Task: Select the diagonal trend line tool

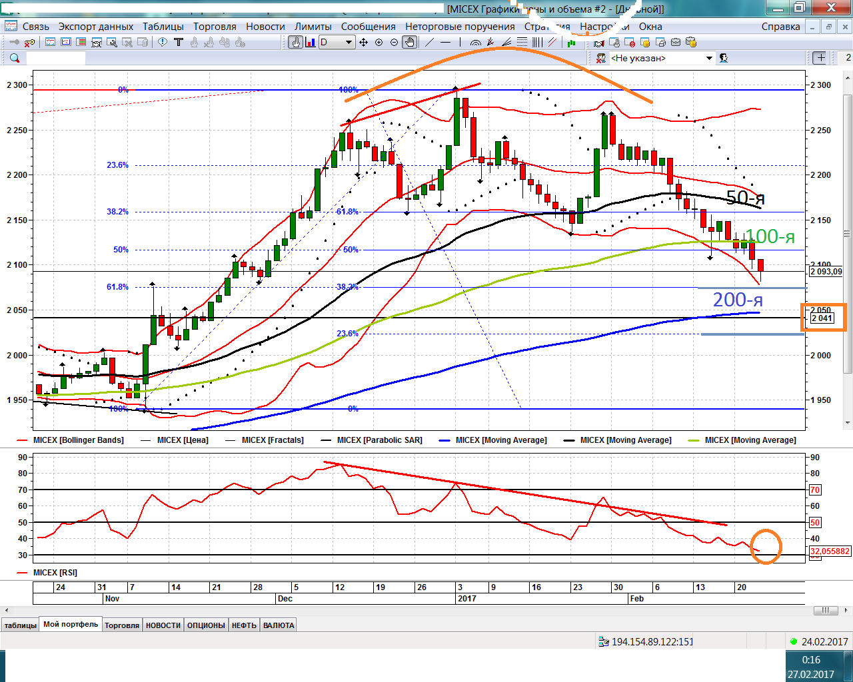Action: pyautogui.click(x=429, y=42)
